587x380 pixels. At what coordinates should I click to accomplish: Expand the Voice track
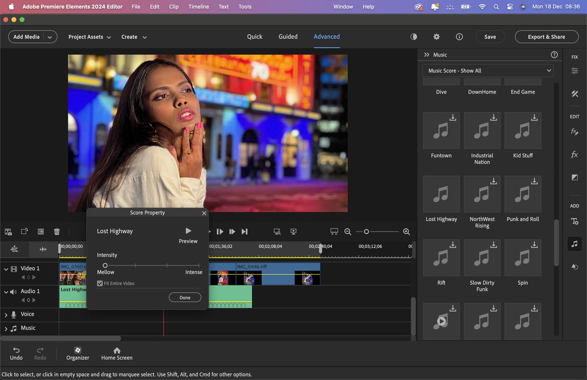tap(7, 314)
